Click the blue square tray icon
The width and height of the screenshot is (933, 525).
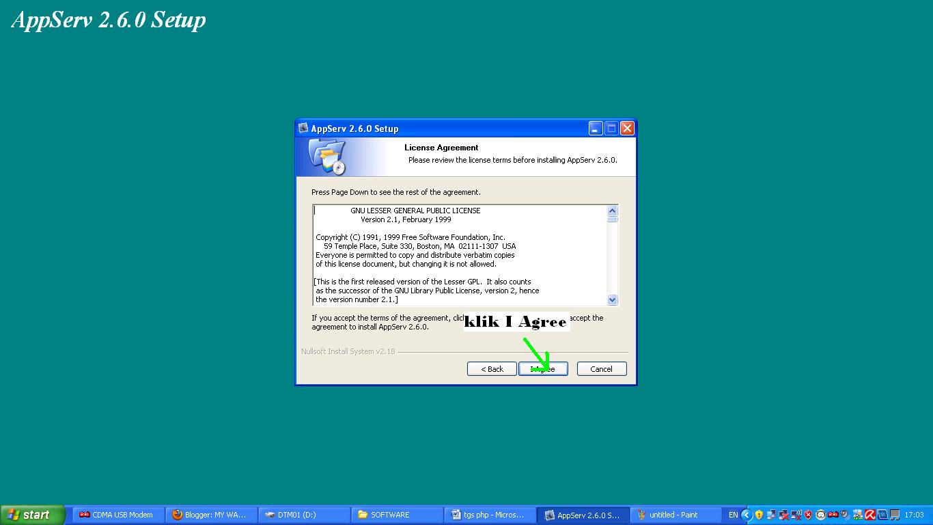coord(882,515)
